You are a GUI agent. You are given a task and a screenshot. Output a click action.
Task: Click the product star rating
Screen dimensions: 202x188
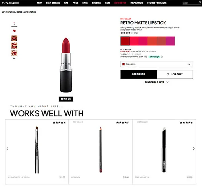tap(126, 33)
